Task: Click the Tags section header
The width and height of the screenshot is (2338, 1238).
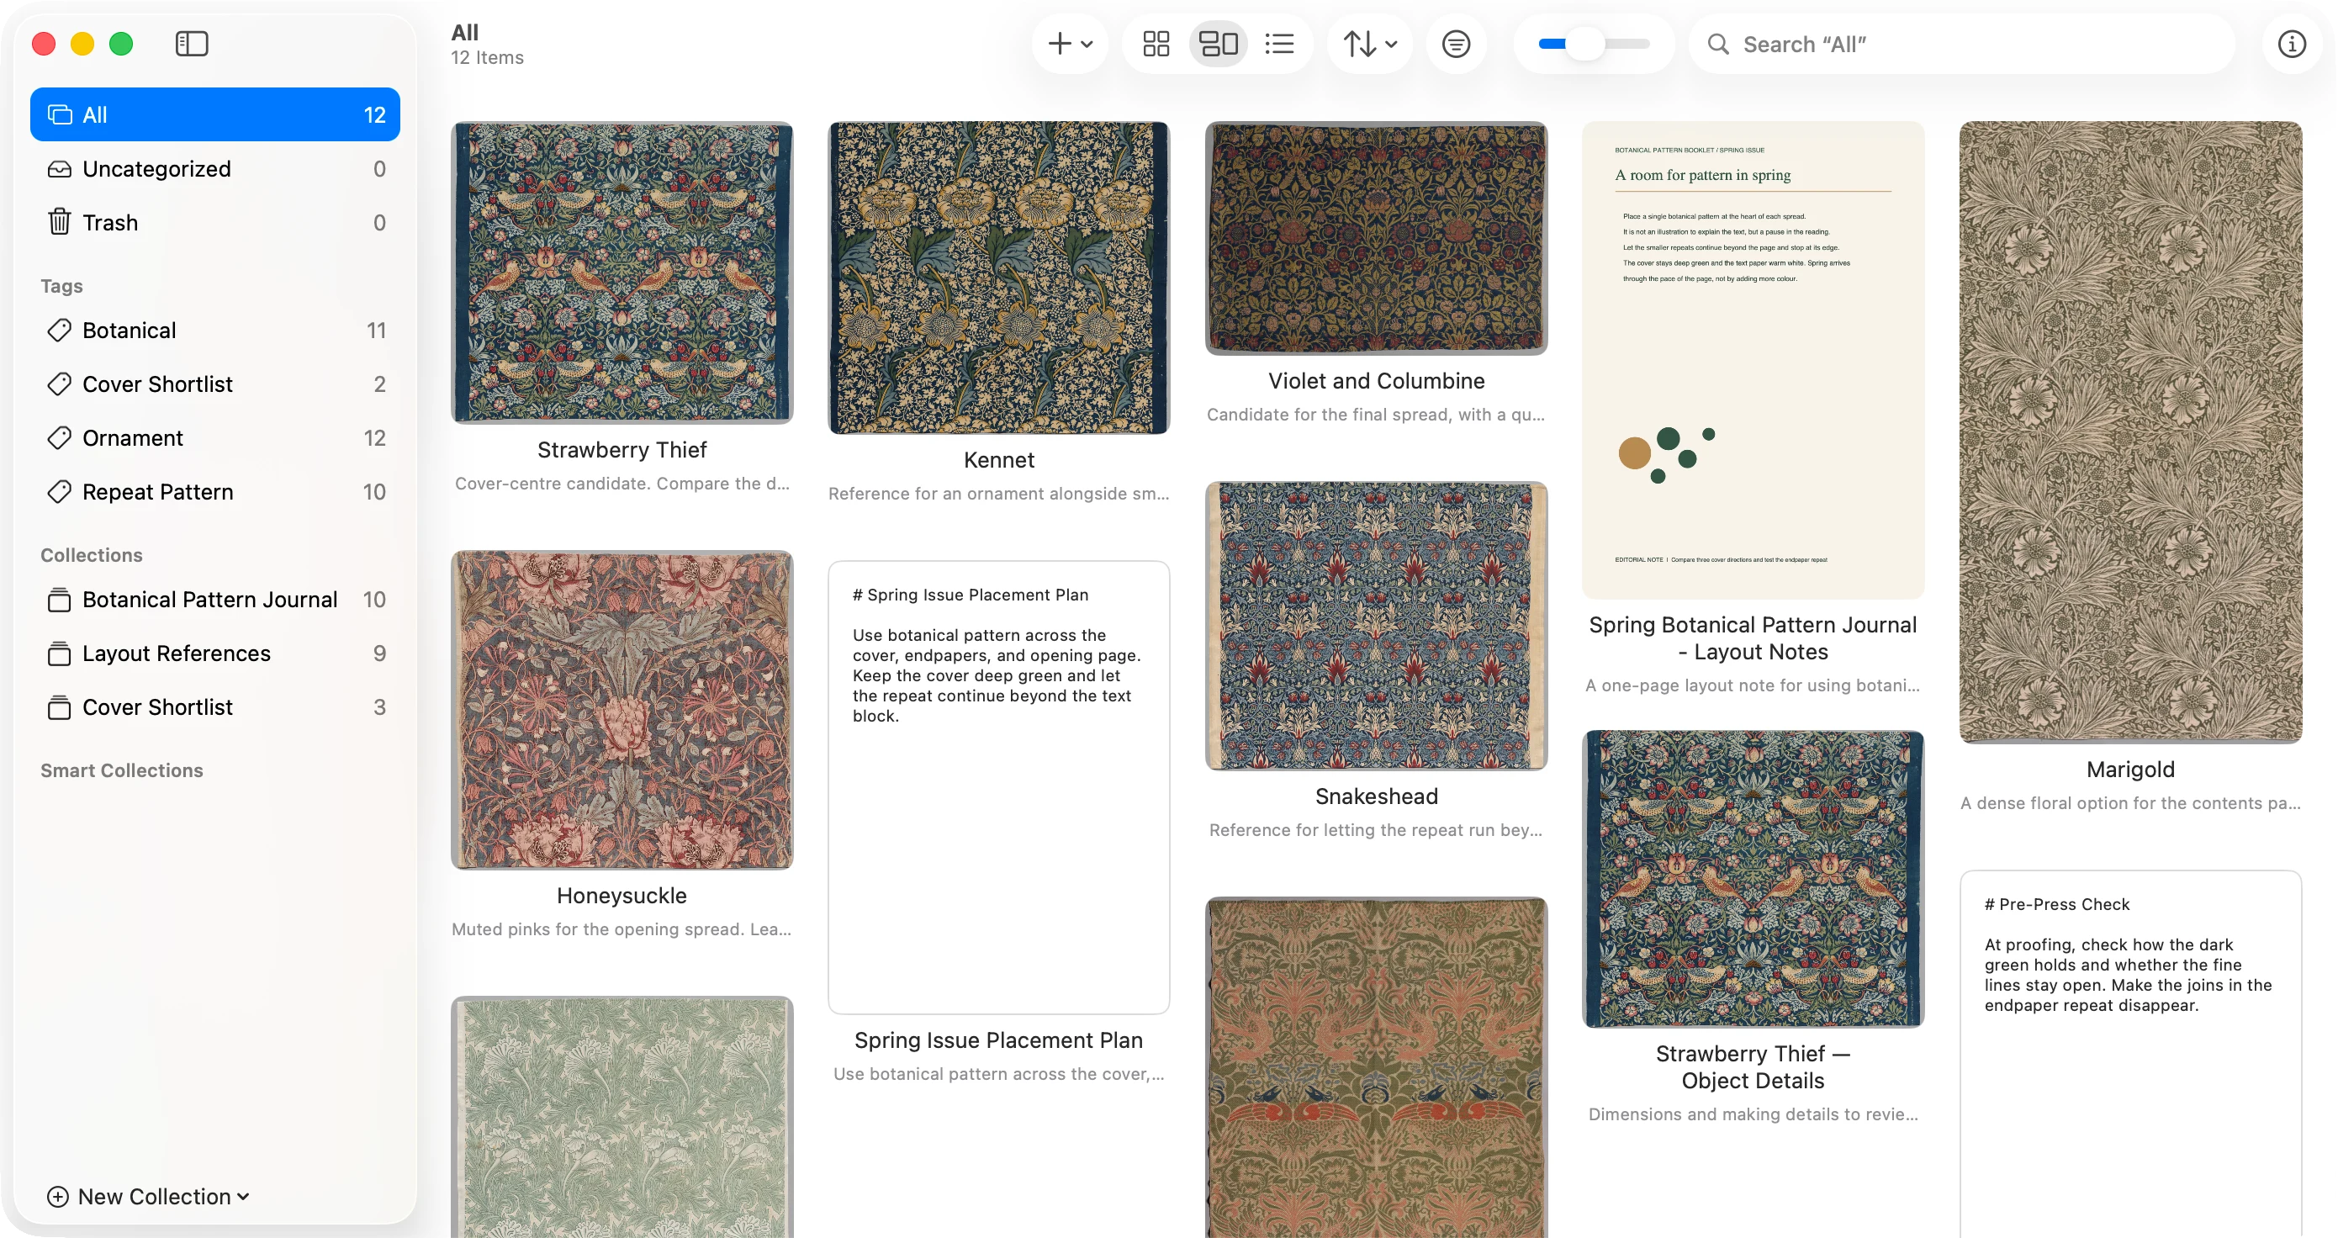Action: [61, 286]
